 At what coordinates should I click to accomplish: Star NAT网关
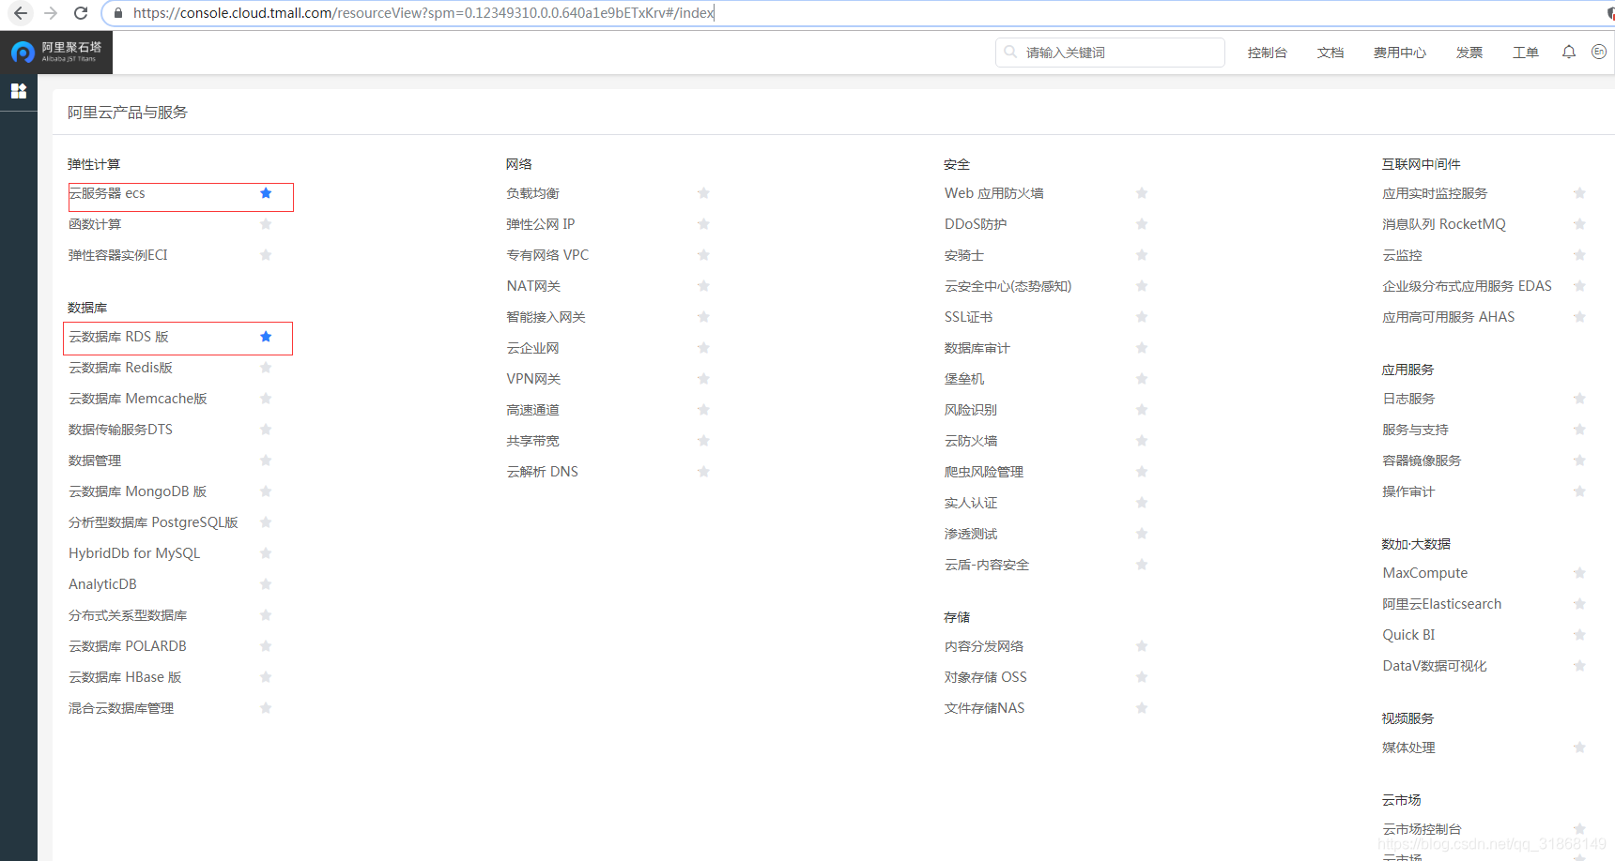click(703, 286)
